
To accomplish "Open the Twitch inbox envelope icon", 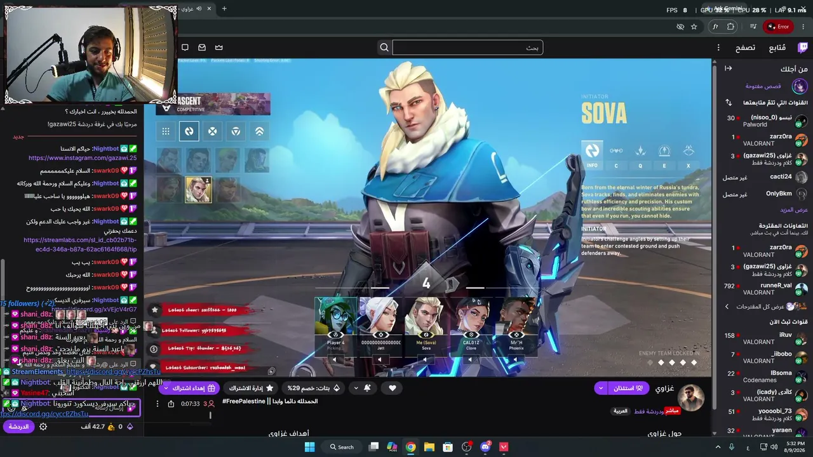I will 202,48.
